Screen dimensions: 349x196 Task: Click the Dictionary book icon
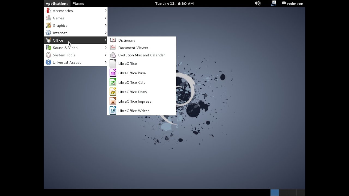pyautogui.click(x=113, y=40)
